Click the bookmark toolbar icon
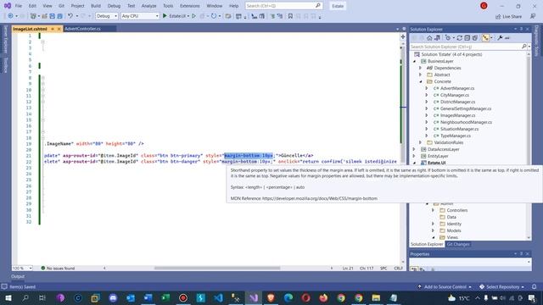 point(290,16)
